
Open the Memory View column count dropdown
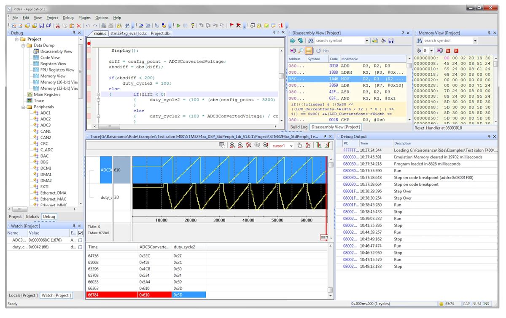[x=432, y=51]
